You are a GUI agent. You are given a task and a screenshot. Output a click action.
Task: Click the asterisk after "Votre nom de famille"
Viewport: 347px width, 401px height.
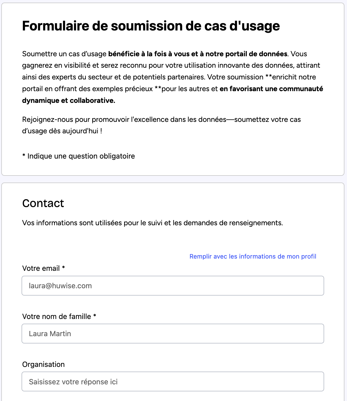(x=95, y=316)
